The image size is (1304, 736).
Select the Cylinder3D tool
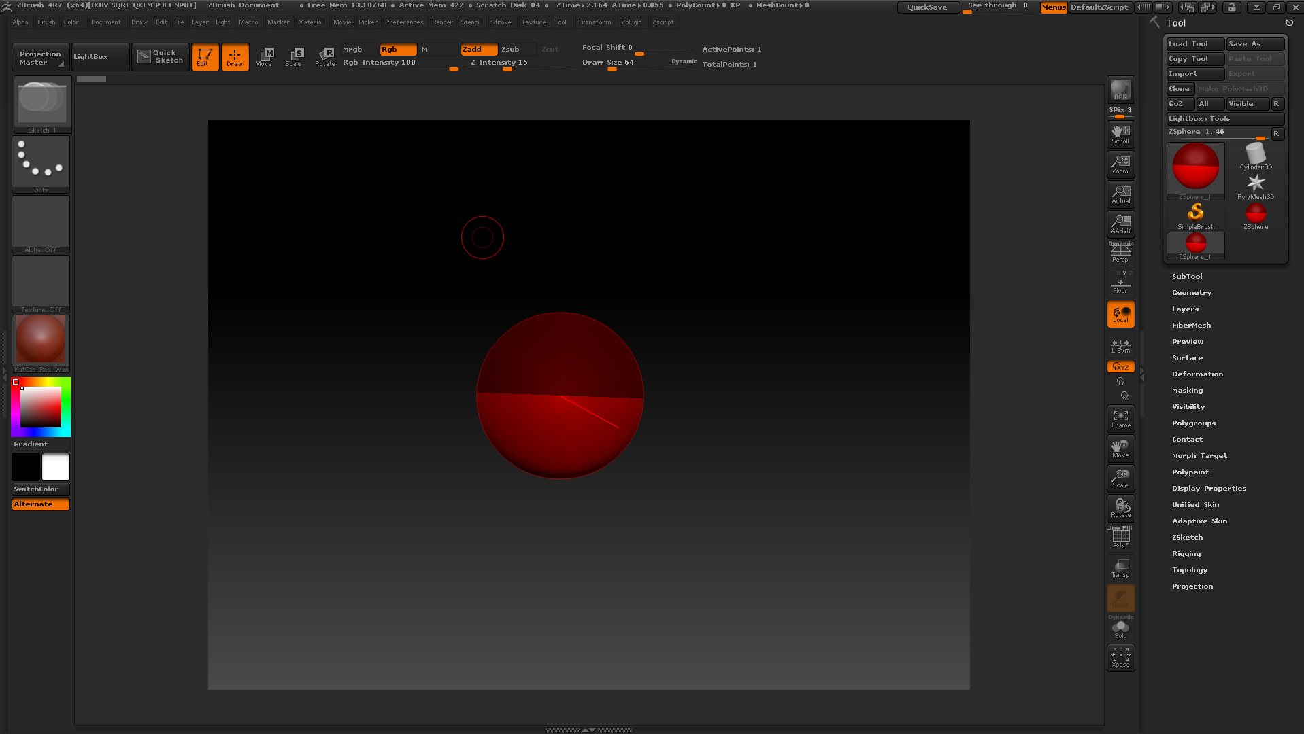coord(1256,156)
